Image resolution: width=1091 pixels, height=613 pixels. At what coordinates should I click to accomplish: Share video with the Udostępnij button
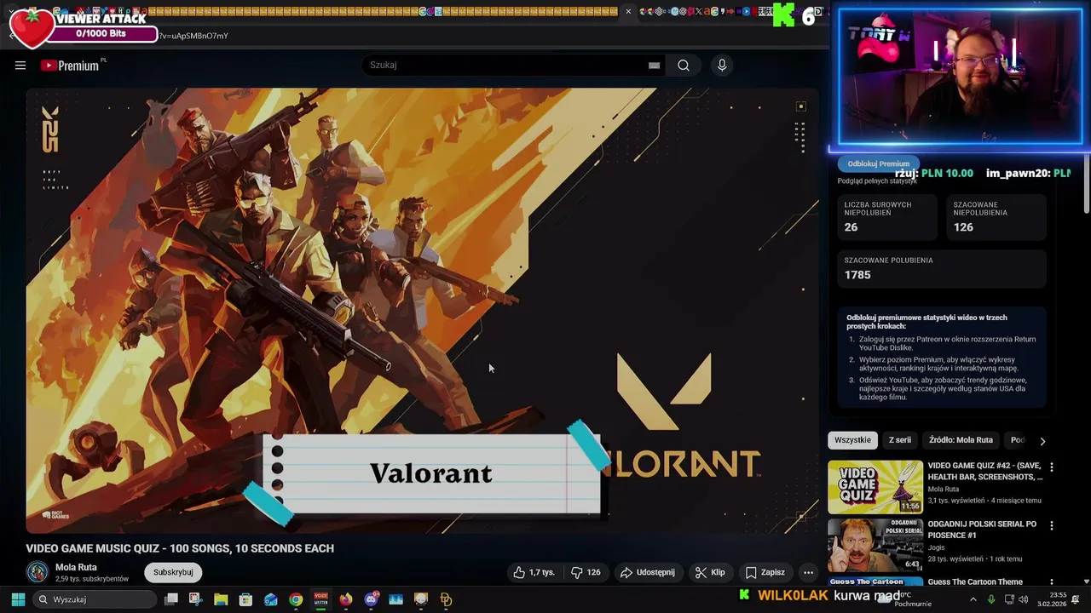click(x=647, y=572)
